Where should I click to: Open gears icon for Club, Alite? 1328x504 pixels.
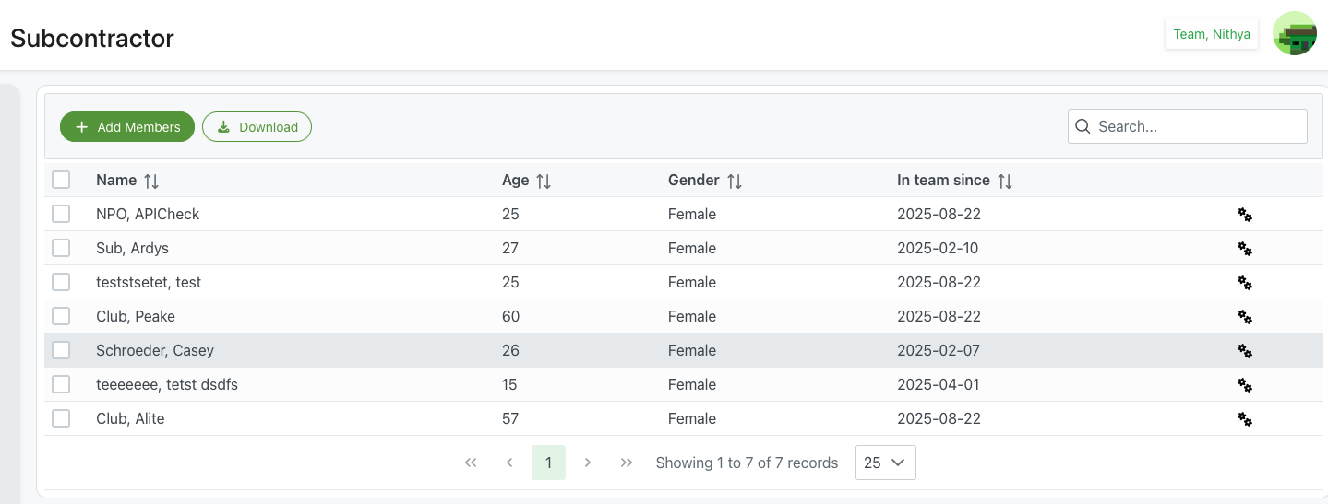[x=1245, y=419]
